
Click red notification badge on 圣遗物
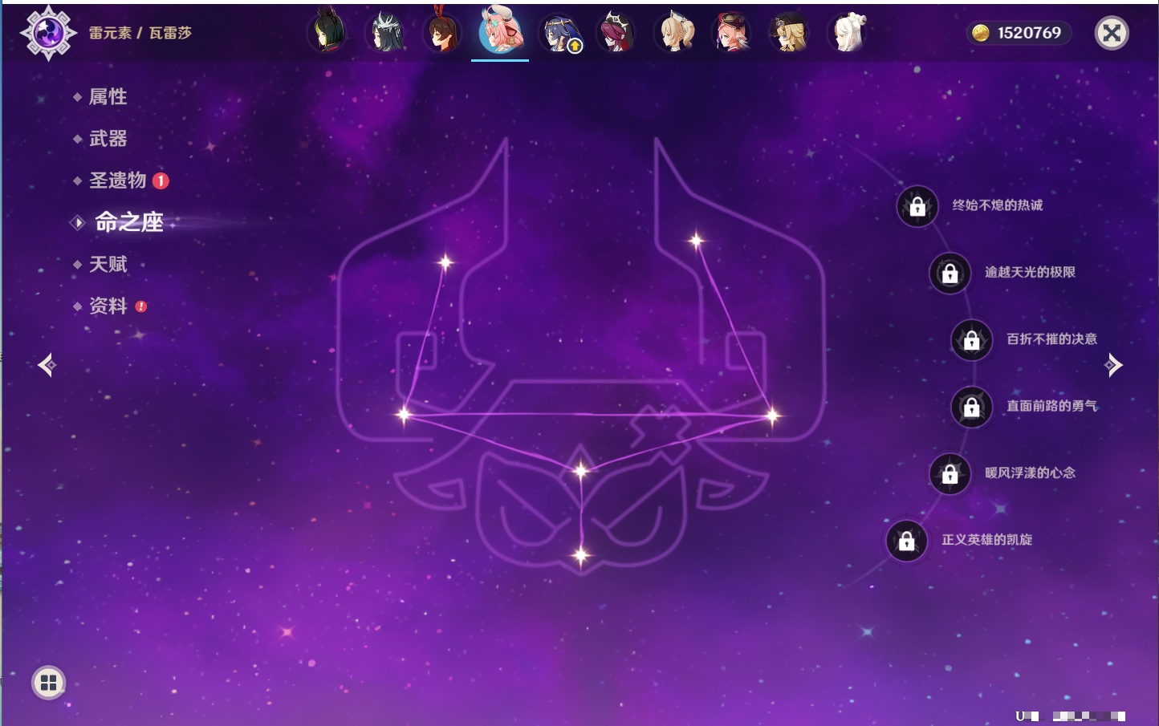pyautogui.click(x=161, y=180)
